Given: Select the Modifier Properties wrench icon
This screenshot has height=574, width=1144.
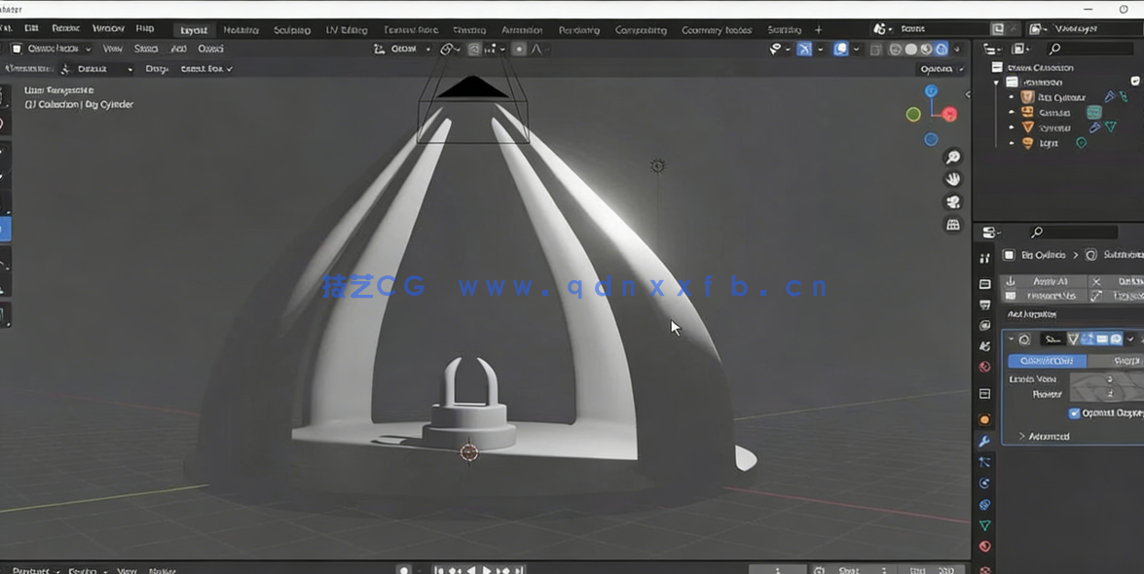Looking at the screenshot, I should point(984,442).
